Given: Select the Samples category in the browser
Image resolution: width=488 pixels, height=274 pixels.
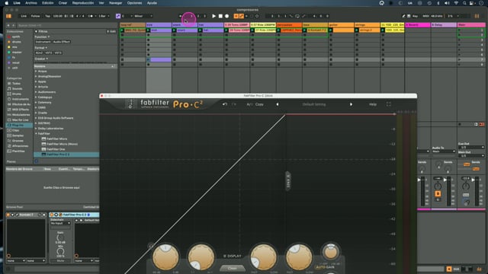Looking at the screenshot, I should (x=18, y=135).
